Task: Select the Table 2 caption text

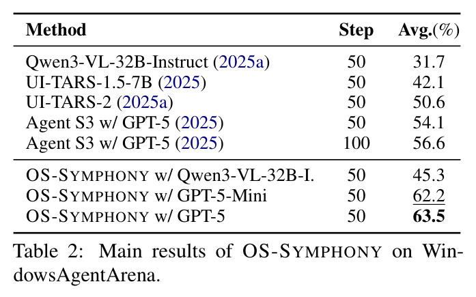Action: tap(238, 264)
